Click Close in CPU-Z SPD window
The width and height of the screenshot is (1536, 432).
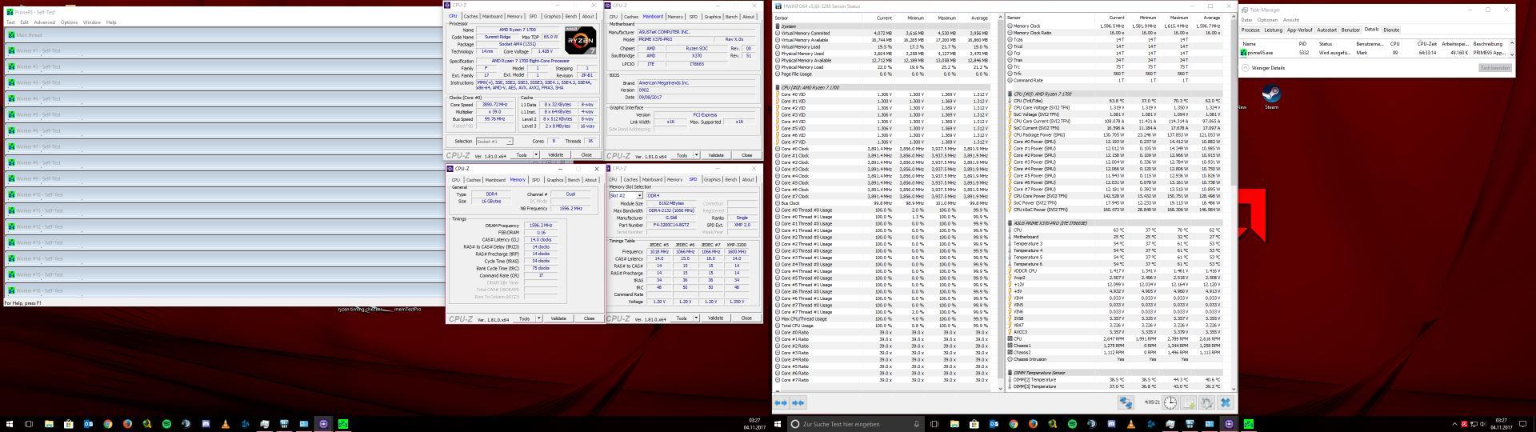[x=746, y=318]
